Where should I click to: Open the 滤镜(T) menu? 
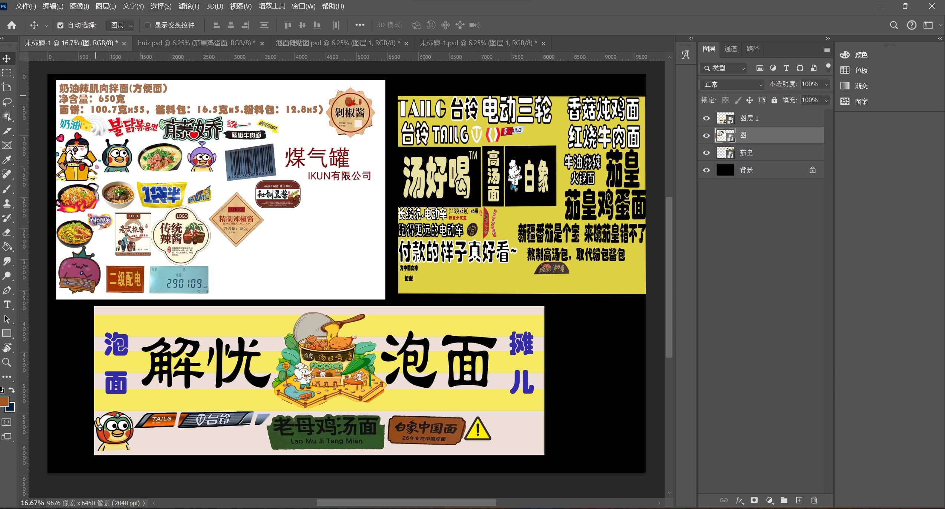[188, 6]
